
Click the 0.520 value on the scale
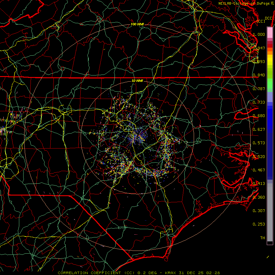click(x=259, y=156)
